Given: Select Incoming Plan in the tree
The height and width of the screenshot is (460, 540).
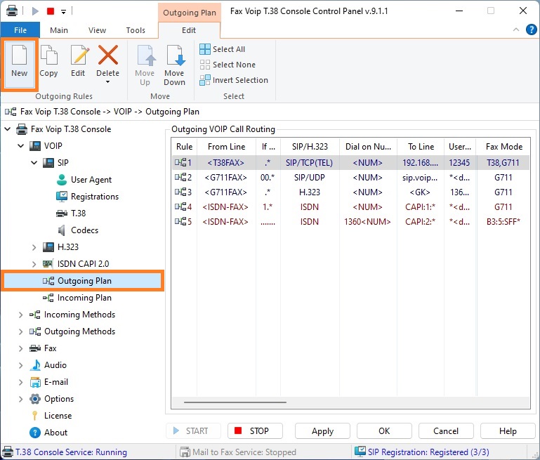Looking at the screenshot, I should pyautogui.click(x=84, y=298).
